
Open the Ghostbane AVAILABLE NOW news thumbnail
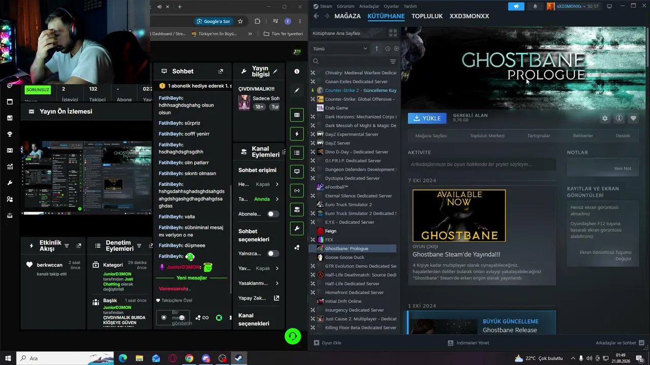point(459,215)
